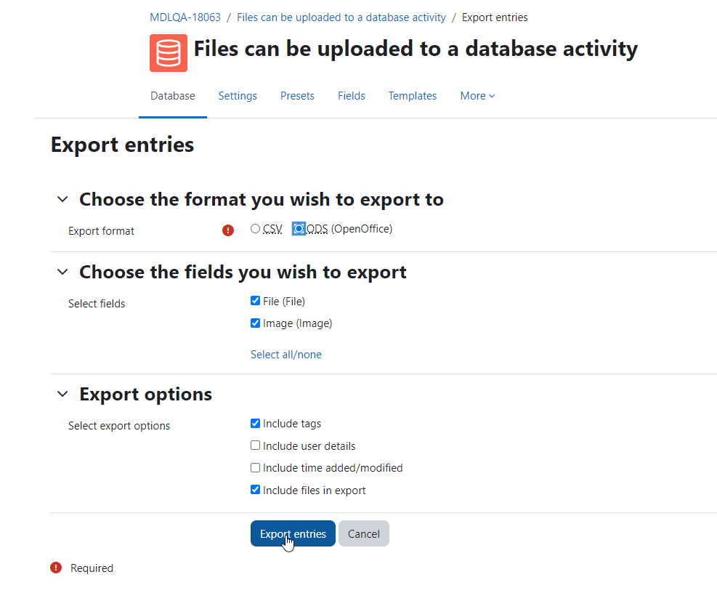Click the Export entries button
The height and width of the screenshot is (601, 717).
click(293, 533)
